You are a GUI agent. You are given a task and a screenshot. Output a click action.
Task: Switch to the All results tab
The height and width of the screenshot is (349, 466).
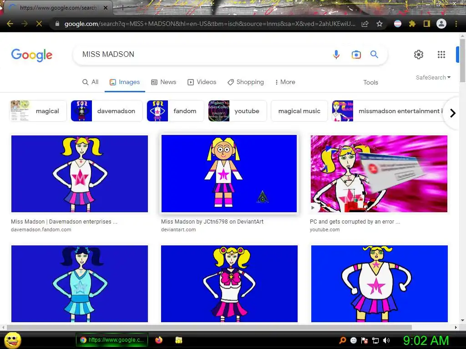pyautogui.click(x=91, y=82)
